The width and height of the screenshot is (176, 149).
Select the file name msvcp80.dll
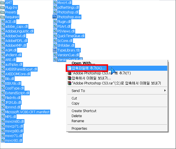click(x=14, y=131)
